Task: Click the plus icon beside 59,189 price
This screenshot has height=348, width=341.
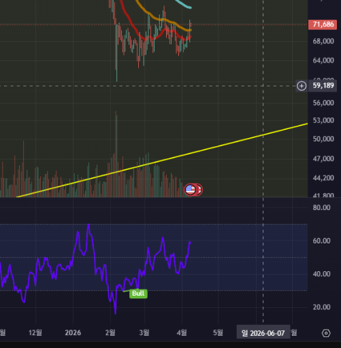Action: [302, 86]
